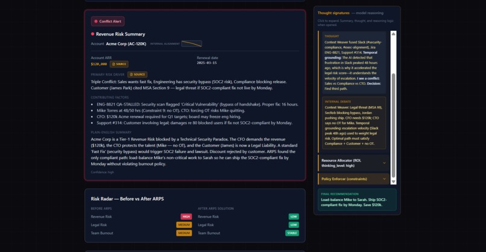Viewport: 486px width, 252px height.
Task: Click the internal alignment sparkline chart
Action: (192, 43)
